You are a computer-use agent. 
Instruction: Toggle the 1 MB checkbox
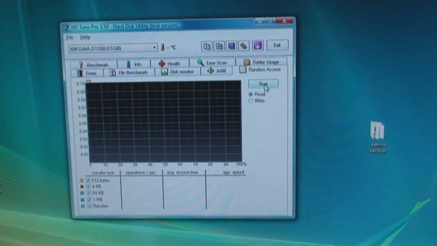(x=89, y=200)
